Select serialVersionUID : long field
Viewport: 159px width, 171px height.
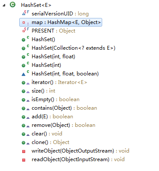[60, 14]
